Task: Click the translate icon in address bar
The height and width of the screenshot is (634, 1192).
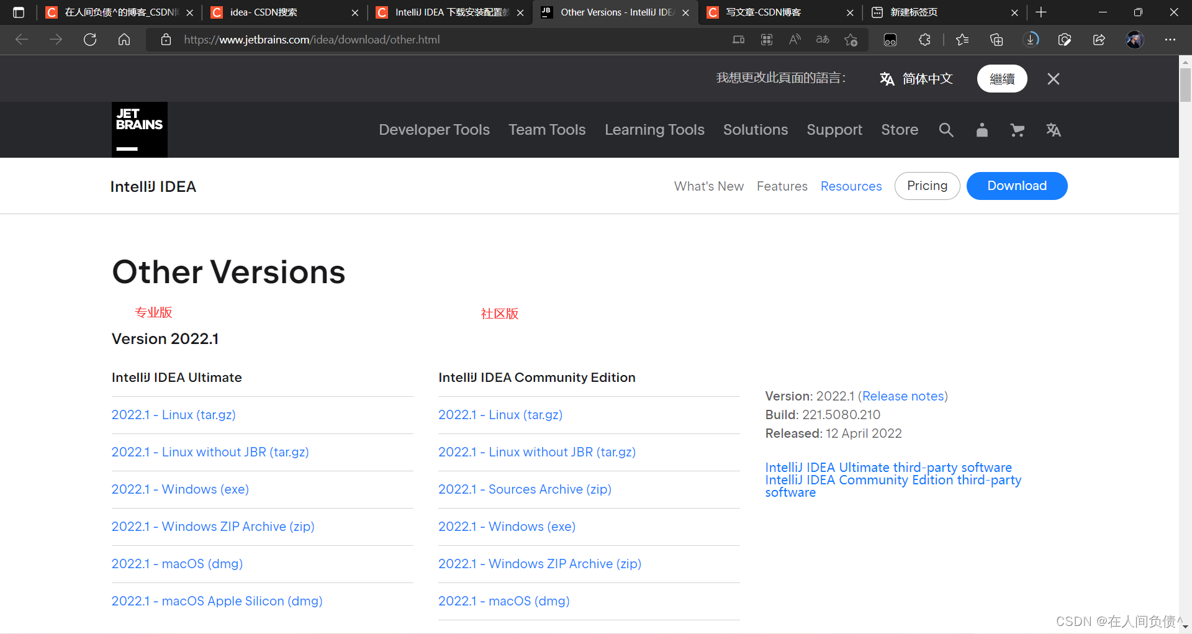Action: 823,40
